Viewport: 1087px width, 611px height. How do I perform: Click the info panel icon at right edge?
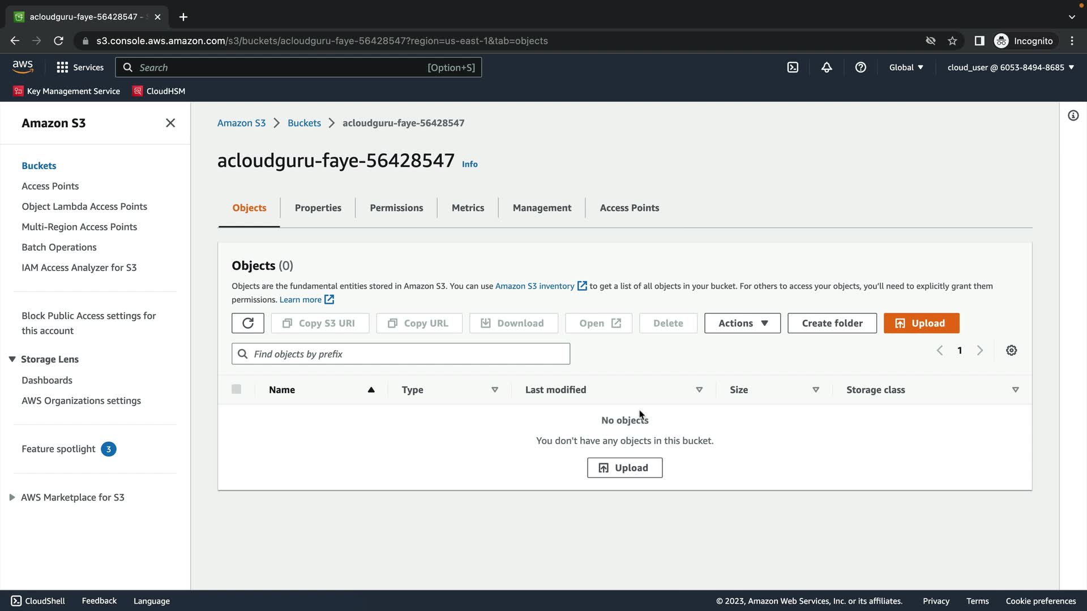pyautogui.click(x=1073, y=116)
